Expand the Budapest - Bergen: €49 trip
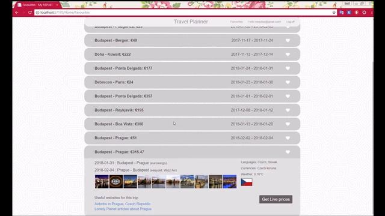Screen dimensions: 385x216 [x=192, y=40]
